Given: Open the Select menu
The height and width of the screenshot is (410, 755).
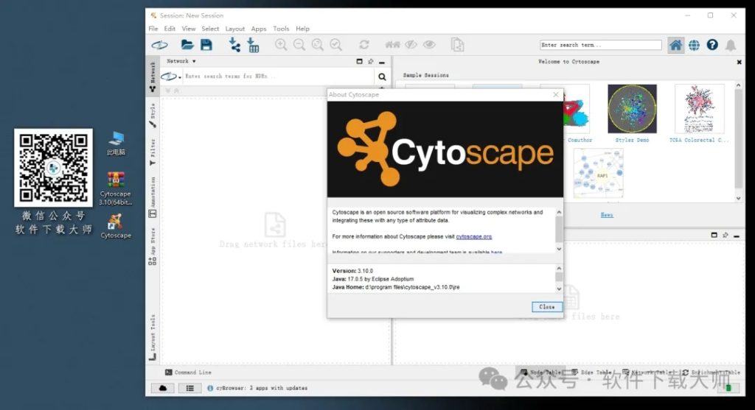Looking at the screenshot, I should 210,29.
